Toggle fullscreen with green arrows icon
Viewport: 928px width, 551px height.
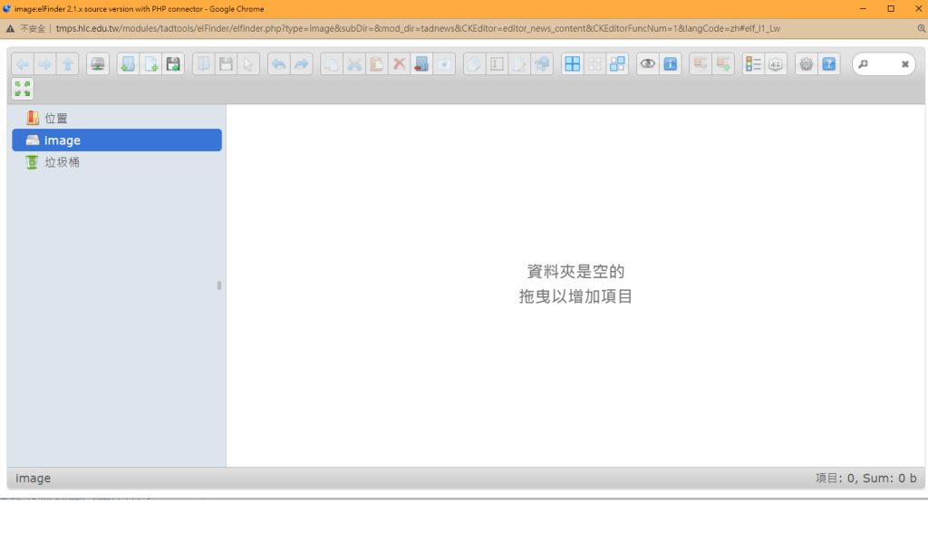coord(23,89)
